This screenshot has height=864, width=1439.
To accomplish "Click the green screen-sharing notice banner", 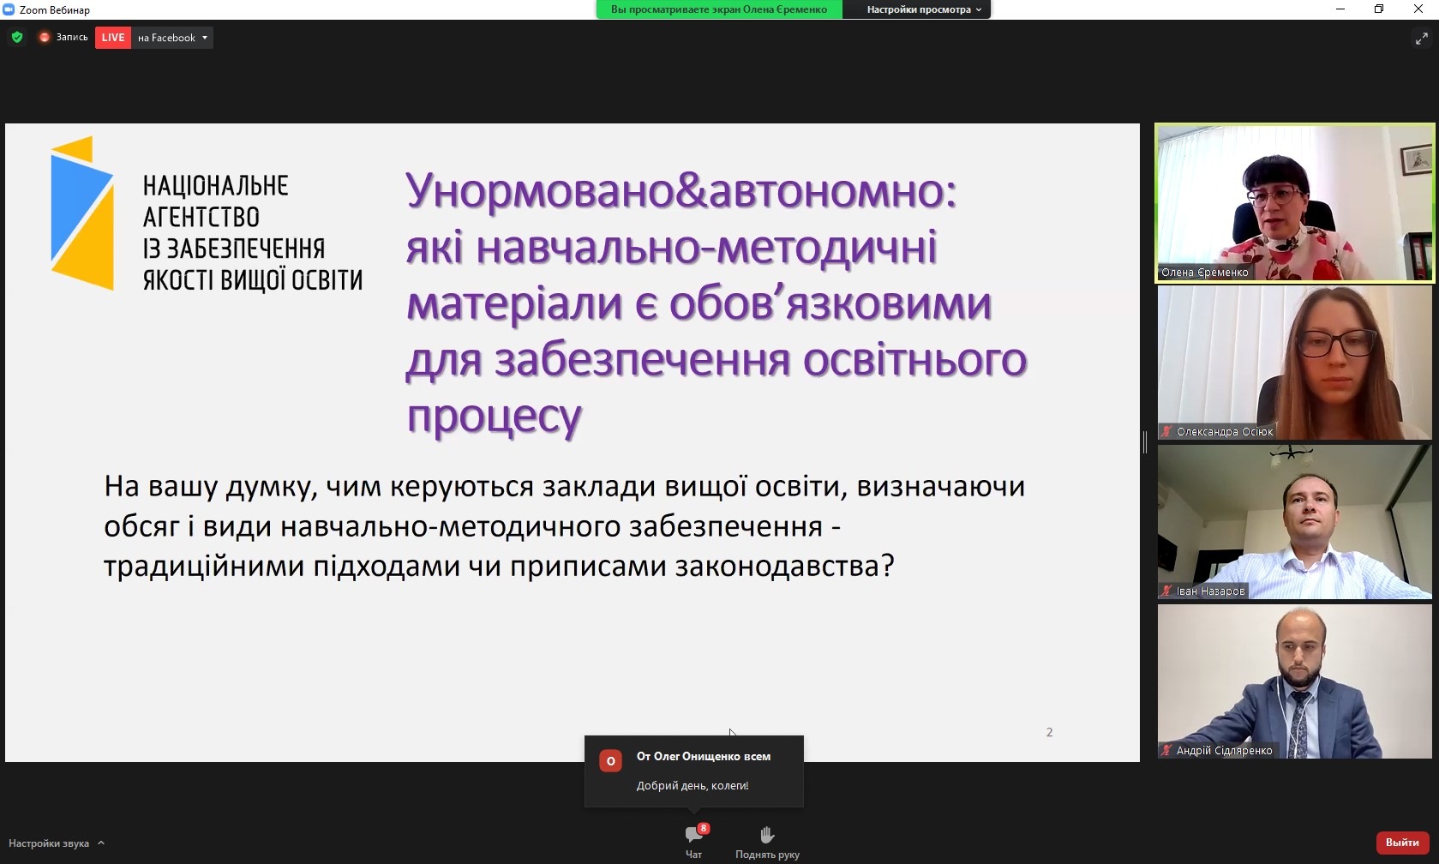I will pos(718,9).
